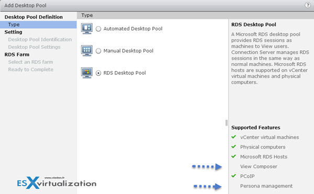The width and height of the screenshot is (314, 194).
Task: Click the RDS Desktop Pool option label
Action: (x=125, y=73)
